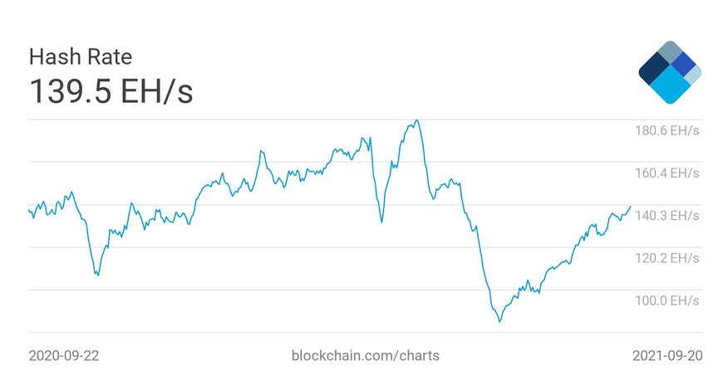Click the 2020-09-22 start date label

point(64,355)
